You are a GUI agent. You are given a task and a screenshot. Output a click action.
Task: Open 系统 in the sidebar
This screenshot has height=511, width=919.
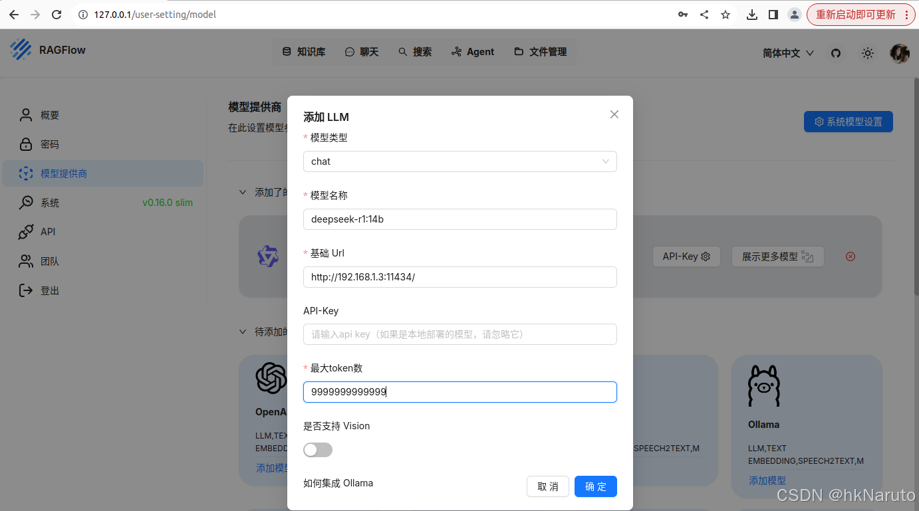pos(103,203)
